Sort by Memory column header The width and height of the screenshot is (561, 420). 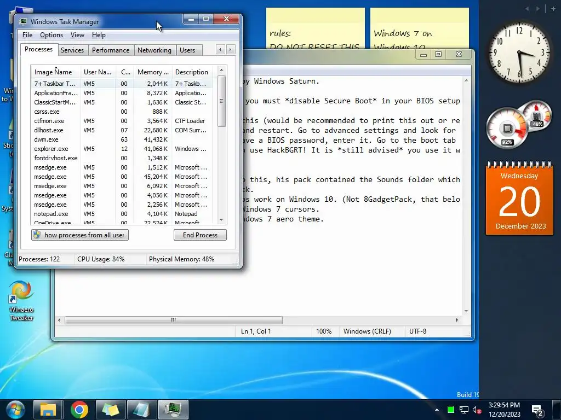(x=153, y=72)
